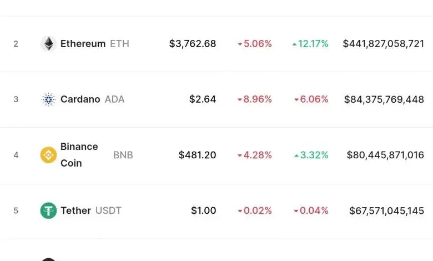This screenshot has width=433, height=261.
Task: Click Ethereum's green 12.17% up arrow
Action: [x=295, y=44]
